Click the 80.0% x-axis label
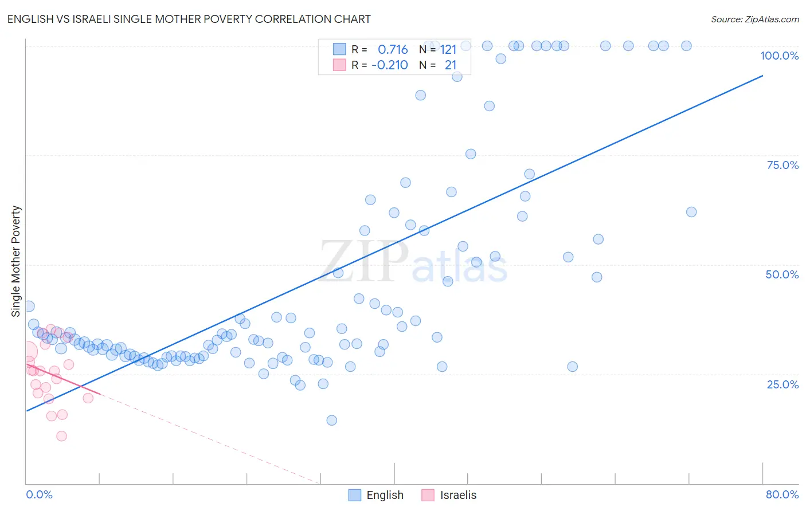This screenshot has width=806, height=511. 782,494
